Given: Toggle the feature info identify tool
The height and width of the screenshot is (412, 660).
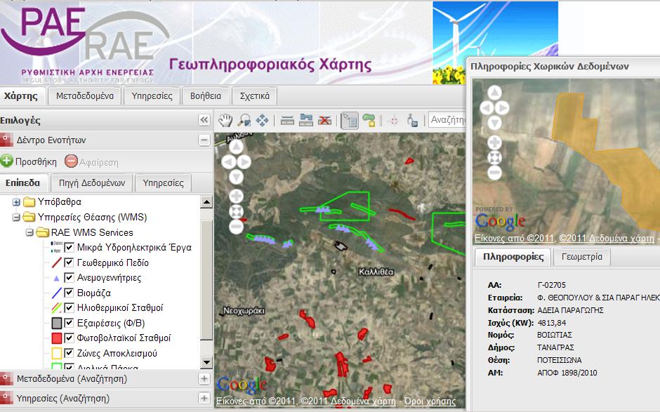Looking at the screenshot, I should point(349,120).
